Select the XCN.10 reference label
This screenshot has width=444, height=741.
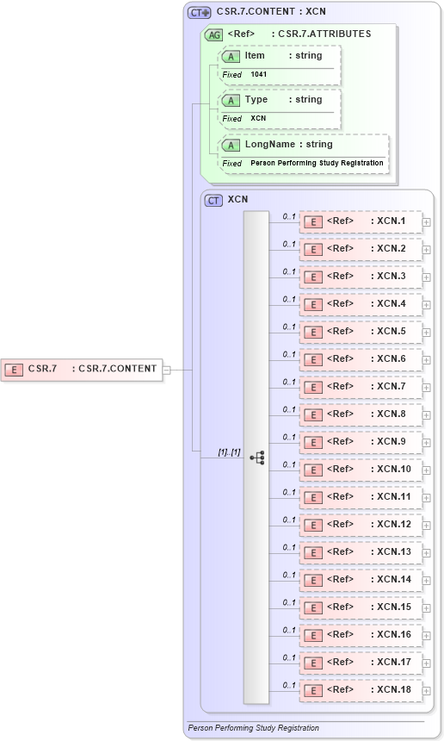tap(369, 470)
